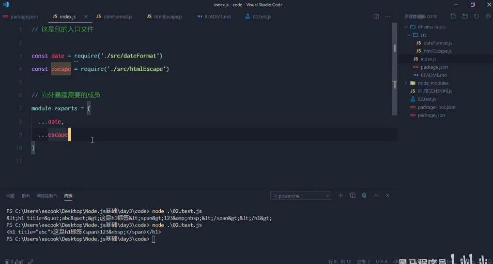Screen dimensions: 493x264
Task: Click line 7 module.exports code
Action: (61, 108)
